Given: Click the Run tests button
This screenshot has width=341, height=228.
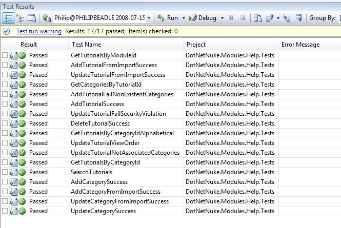Looking at the screenshot, I should pyautogui.click(x=168, y=18).
